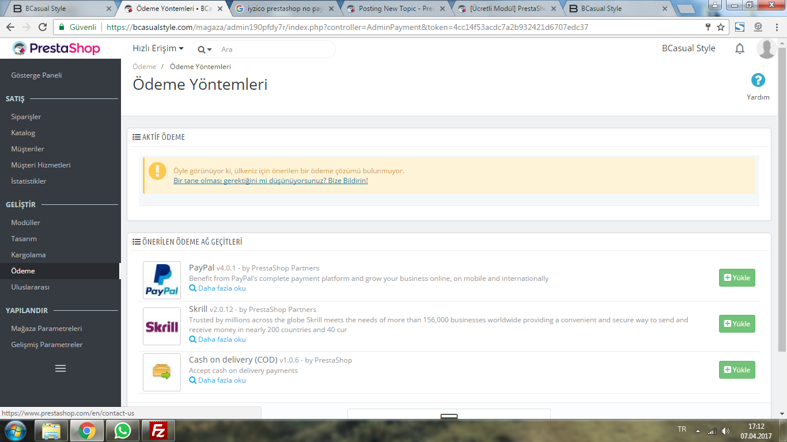Image resolution: width=787 pixels, height=442 pixels.
Task: Focus the Ara search field
Action: click(x=275, y=49)
